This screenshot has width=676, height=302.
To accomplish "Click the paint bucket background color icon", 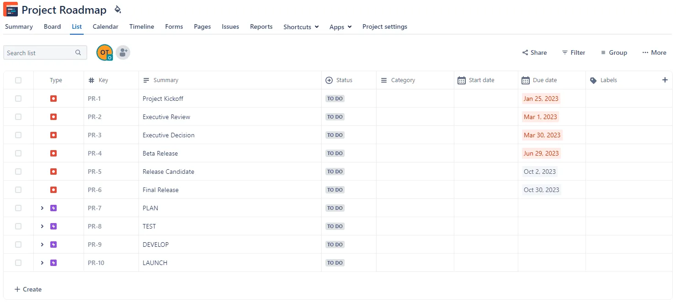I will (x=117, y=10).
